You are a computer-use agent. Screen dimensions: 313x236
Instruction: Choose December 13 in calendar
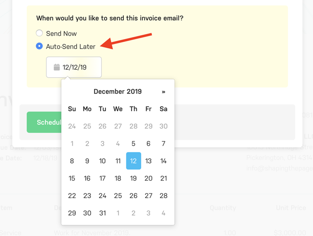pos(149,161)
